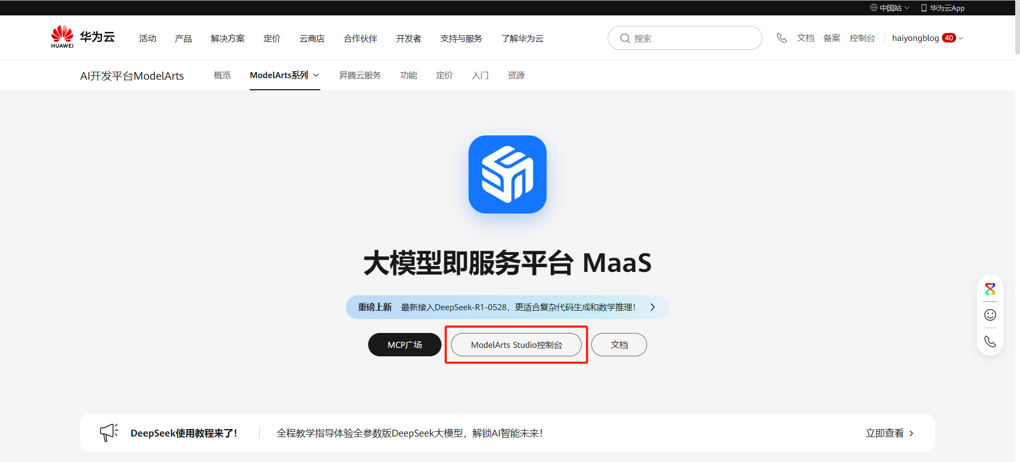Open the 产品 menu
Viewport: 1020px width, 462px height.
183,38
